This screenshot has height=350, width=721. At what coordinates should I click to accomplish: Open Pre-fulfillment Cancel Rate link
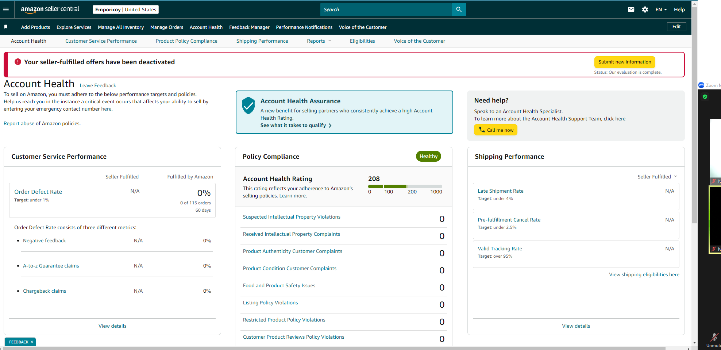509,220
